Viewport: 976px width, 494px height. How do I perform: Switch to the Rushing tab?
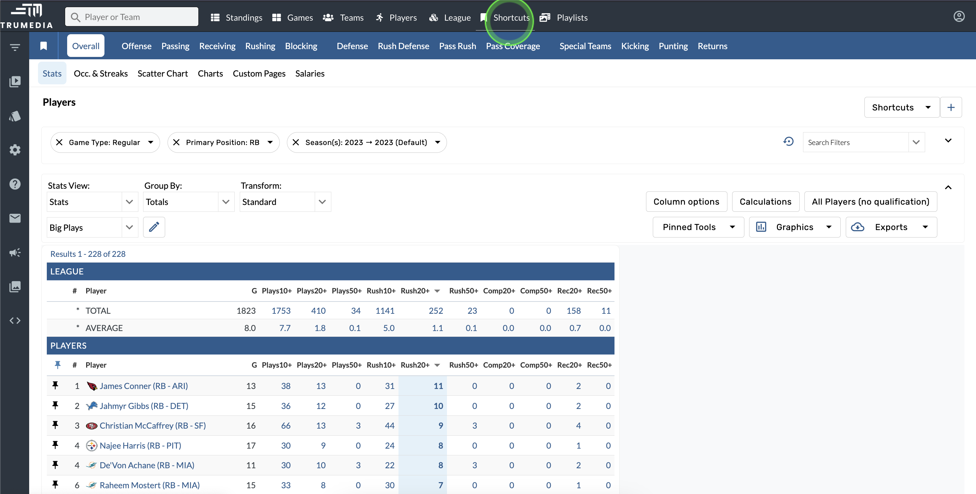point(260,46)
